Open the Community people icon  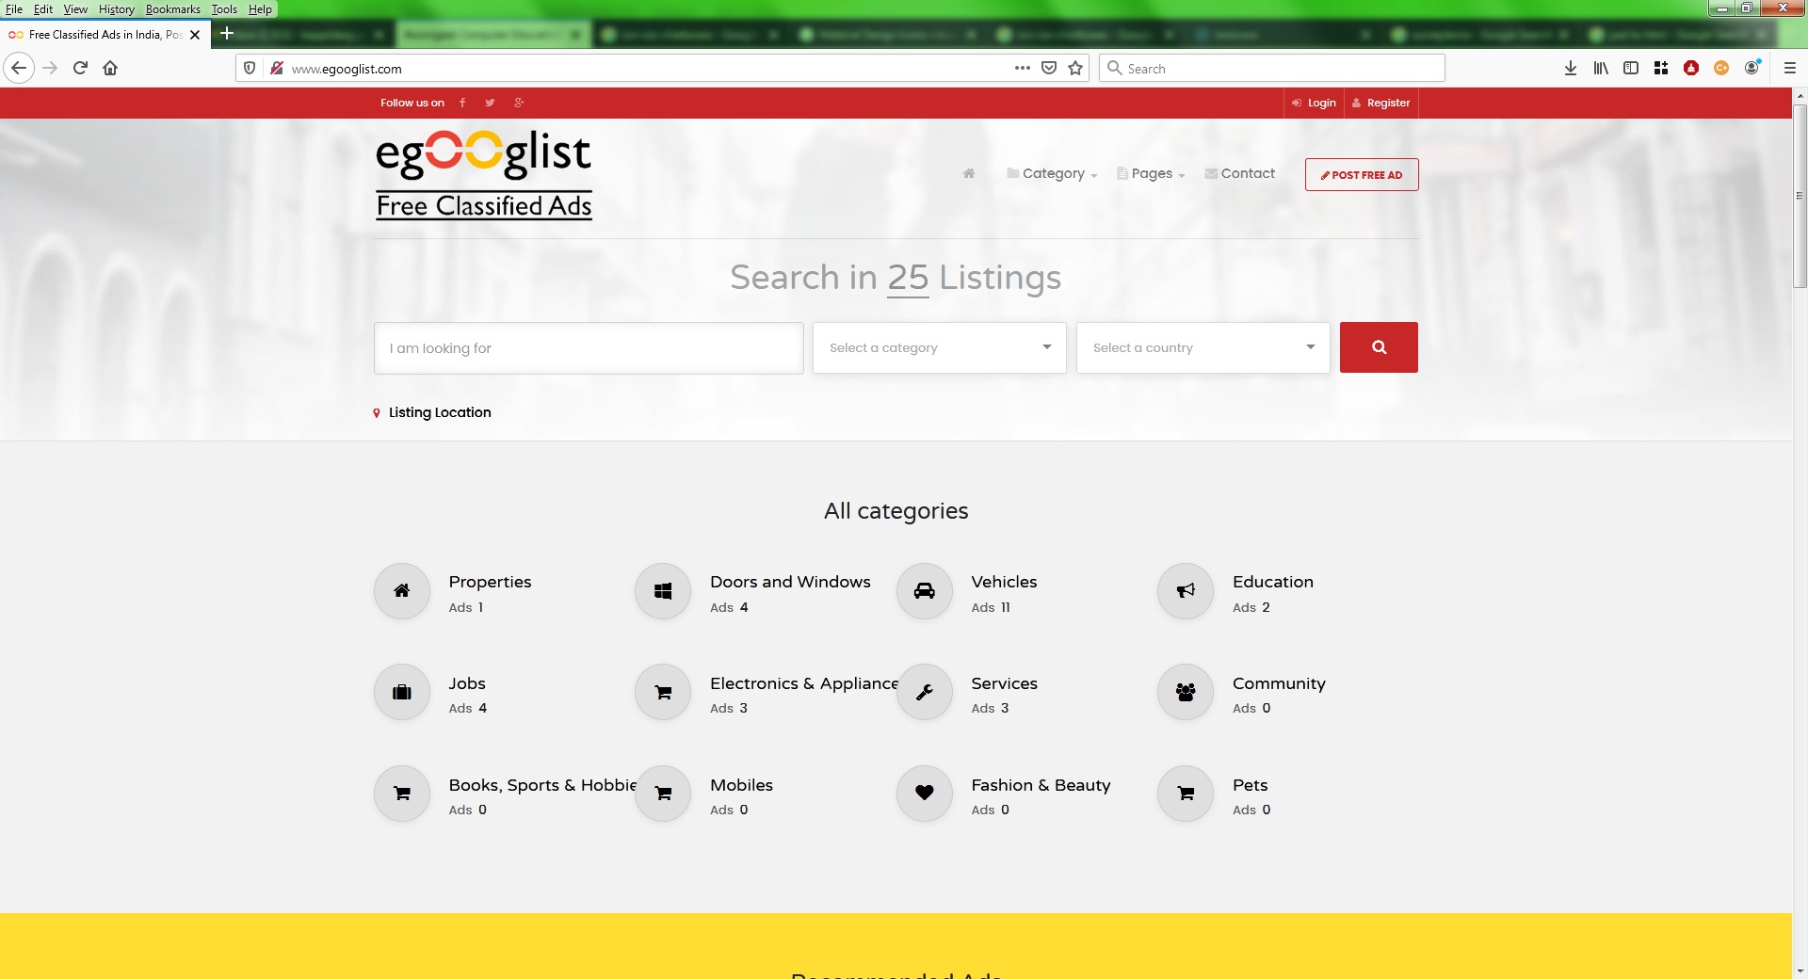1186,693
